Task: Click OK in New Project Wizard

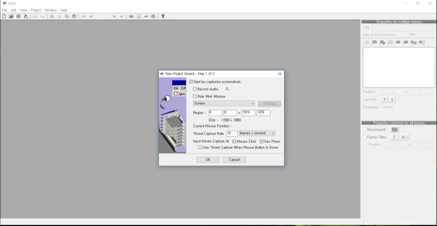Action: (208, 160)
